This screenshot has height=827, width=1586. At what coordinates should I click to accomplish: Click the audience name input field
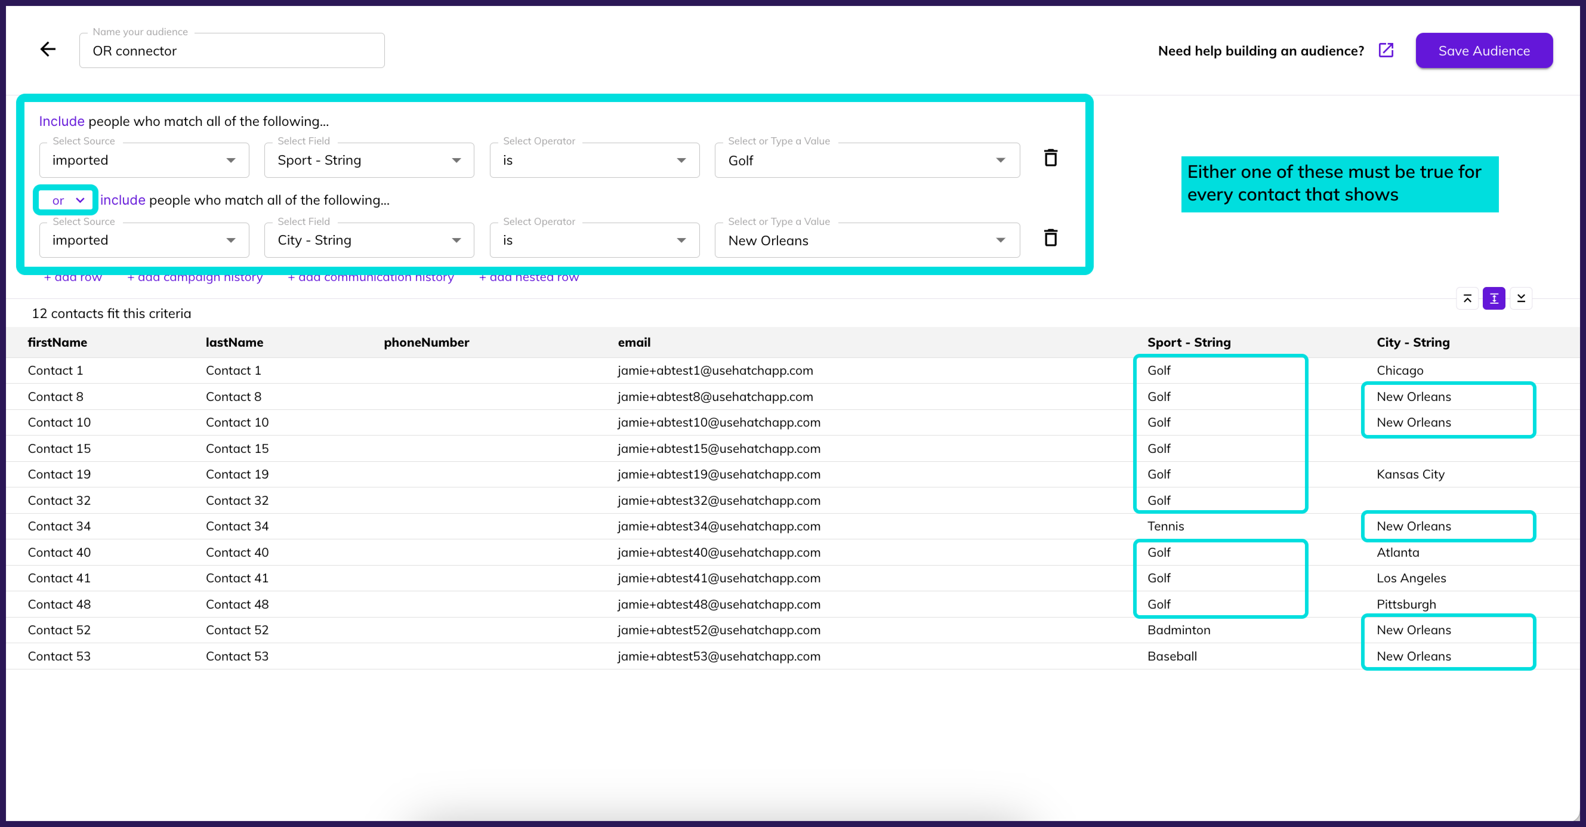coord(232,51)
